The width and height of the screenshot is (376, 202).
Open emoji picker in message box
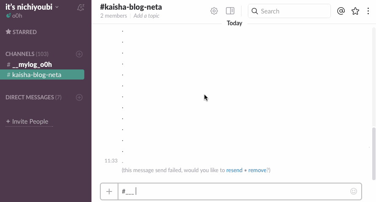pyautogui.click(x=354, y=191)
